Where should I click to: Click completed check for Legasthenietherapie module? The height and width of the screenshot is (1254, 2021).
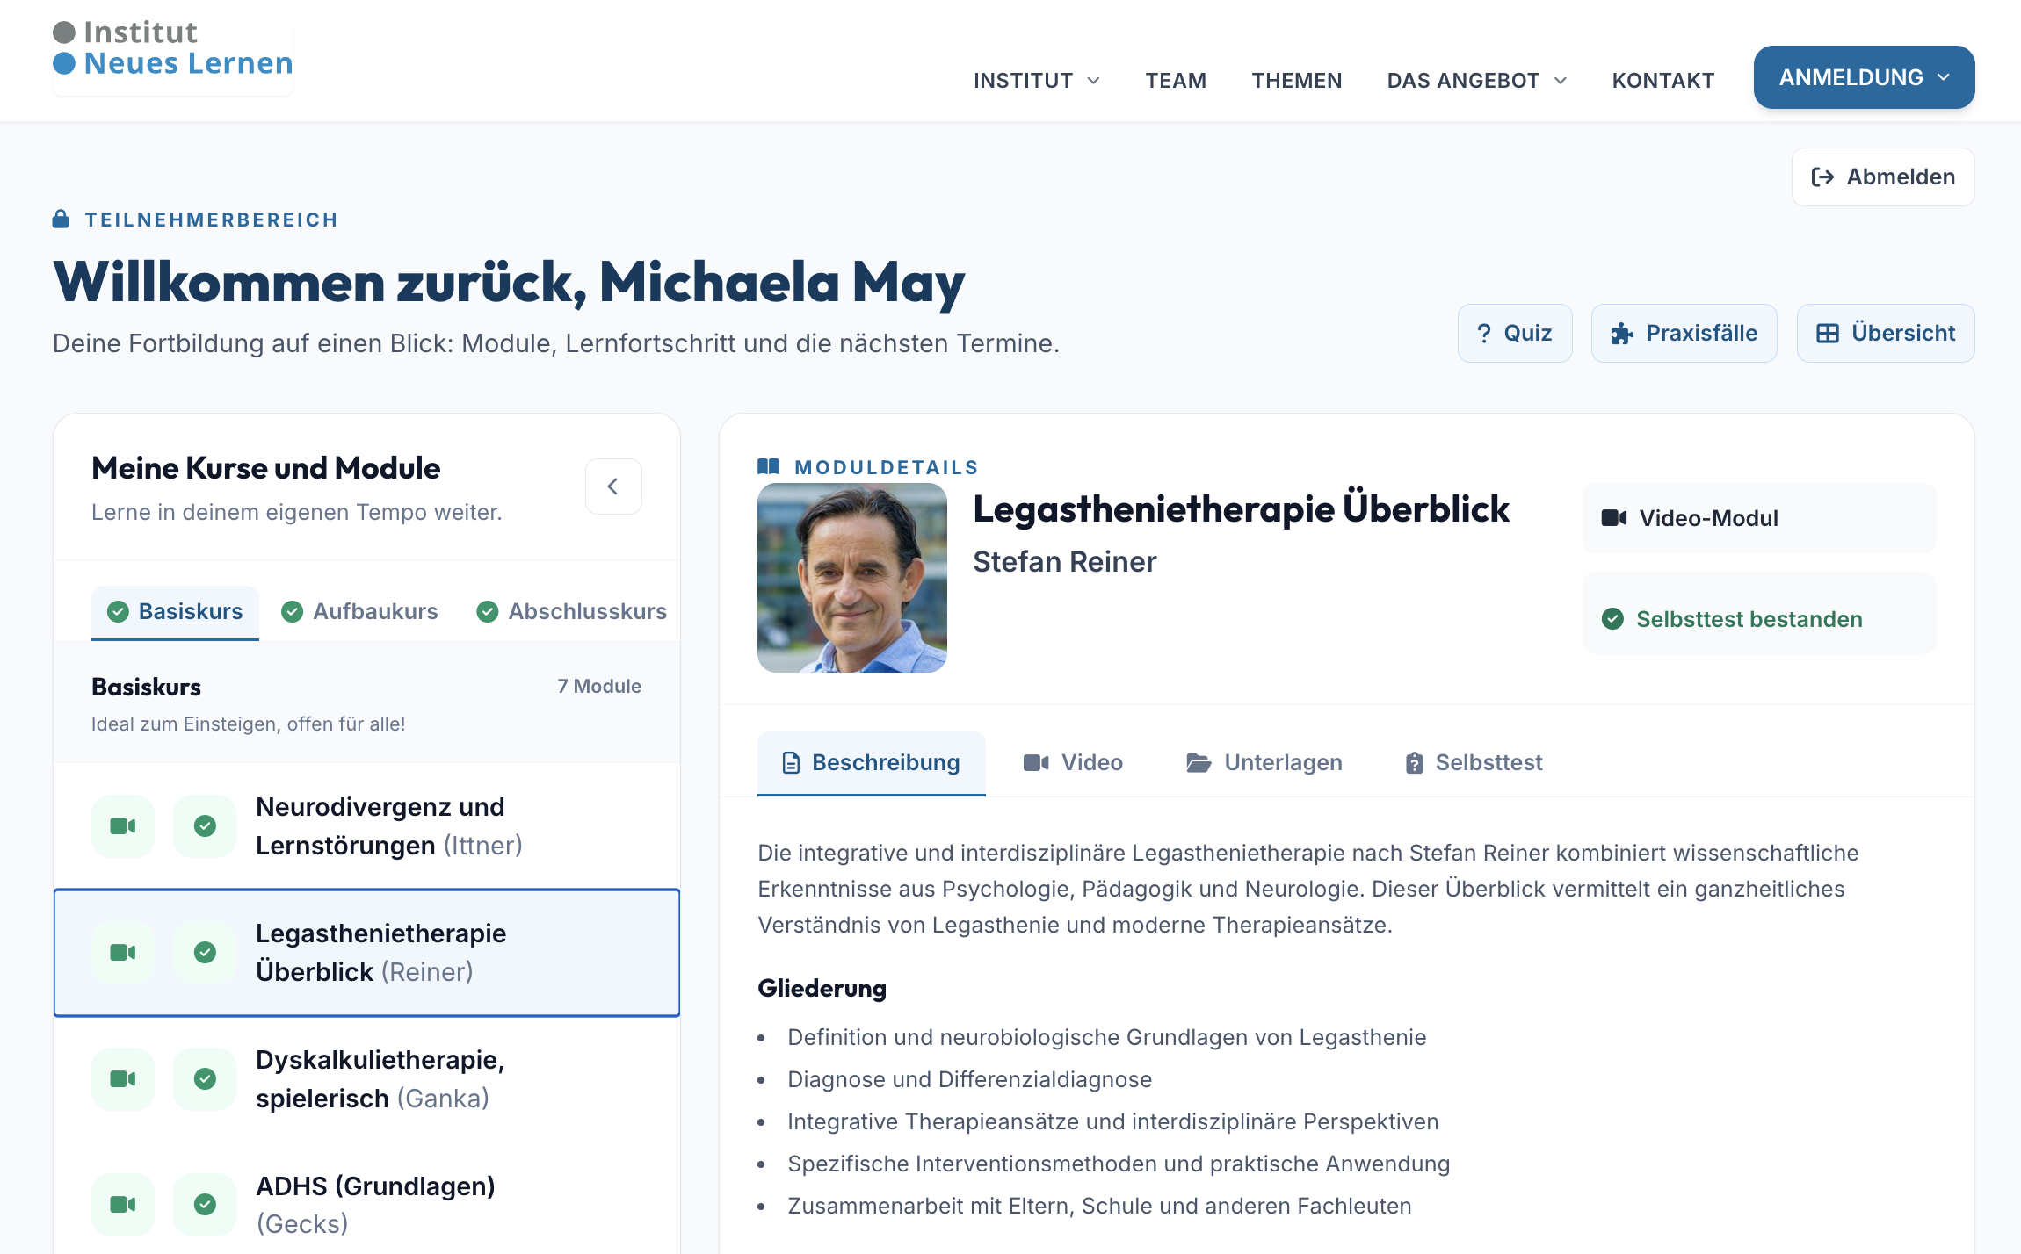click(205, 953)
